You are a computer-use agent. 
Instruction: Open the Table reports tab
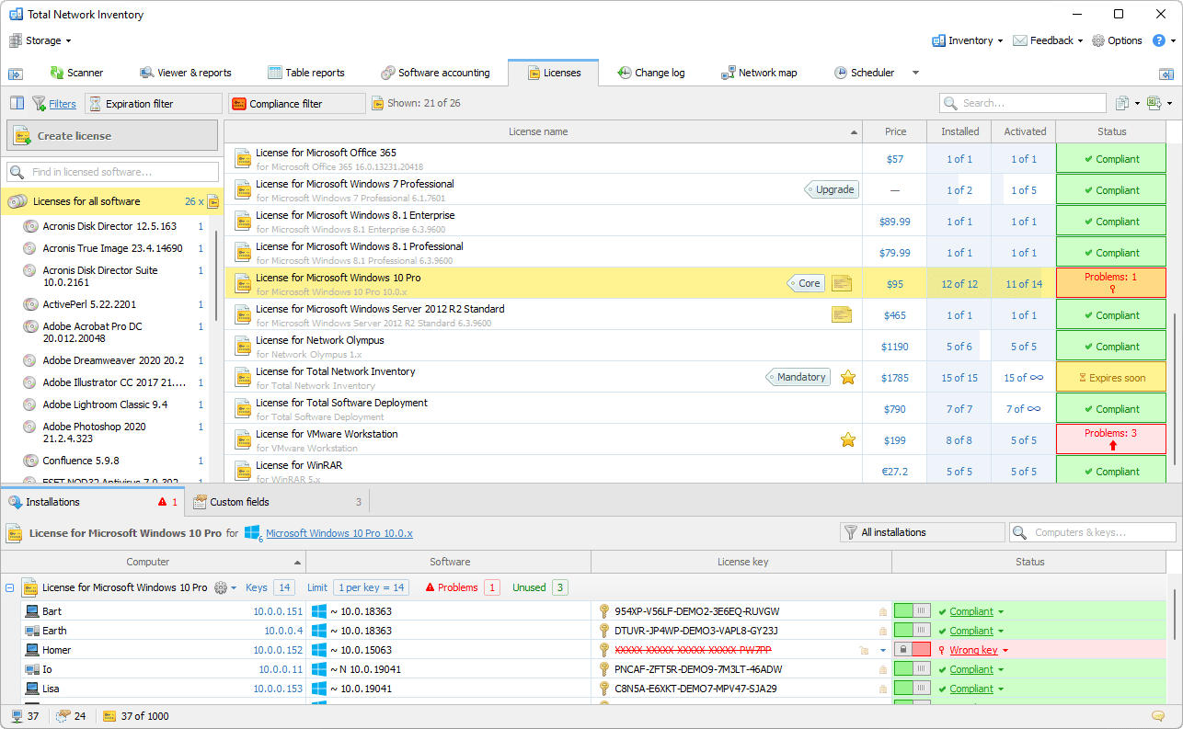point(306,73)
